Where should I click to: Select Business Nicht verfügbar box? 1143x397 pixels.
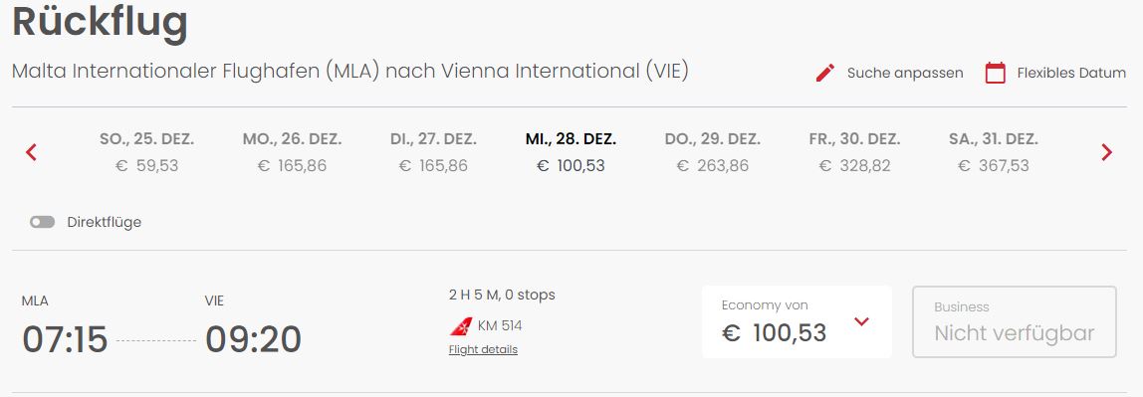pyautogui.click(x=1014, y=321)
